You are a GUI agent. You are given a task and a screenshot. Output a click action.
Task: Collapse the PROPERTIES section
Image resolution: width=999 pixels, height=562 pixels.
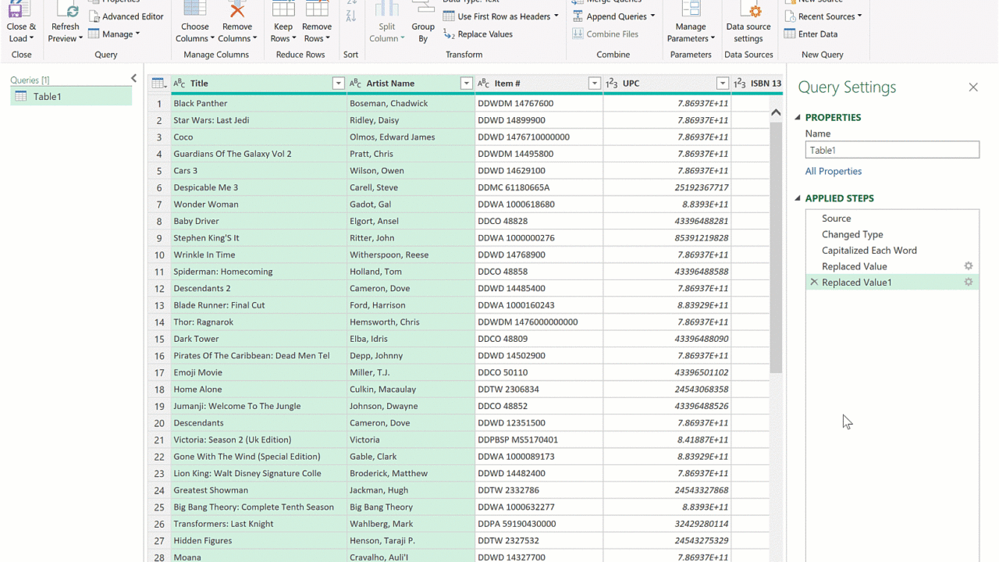798,118
